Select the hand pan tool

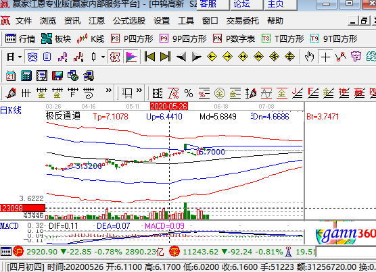coord(309,57)
